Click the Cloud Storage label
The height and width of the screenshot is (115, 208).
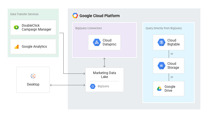point(173,65)
